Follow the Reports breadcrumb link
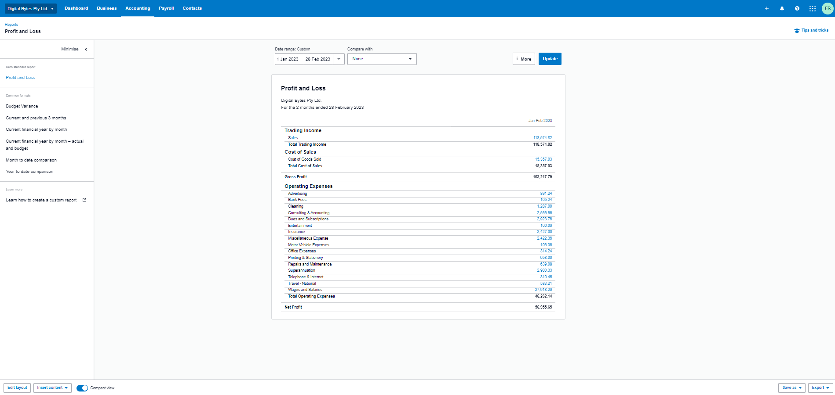The image size is (835, 395). click(x=11, y=25)
